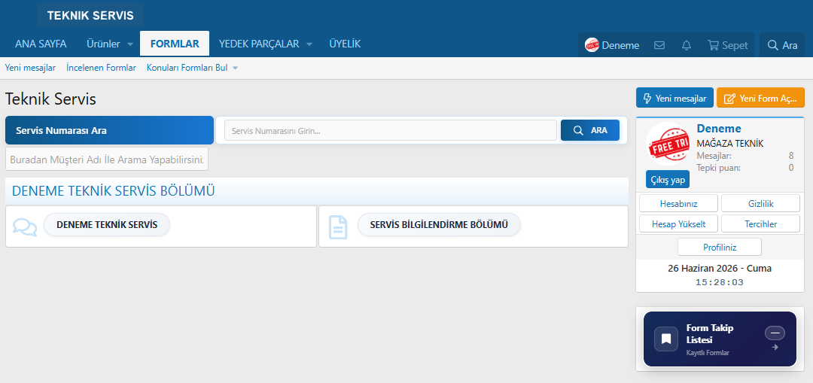The height and width of the screenshot is (383, 813).
Task: Open the notifications bell icon
Action: click(x=687, y=45)
